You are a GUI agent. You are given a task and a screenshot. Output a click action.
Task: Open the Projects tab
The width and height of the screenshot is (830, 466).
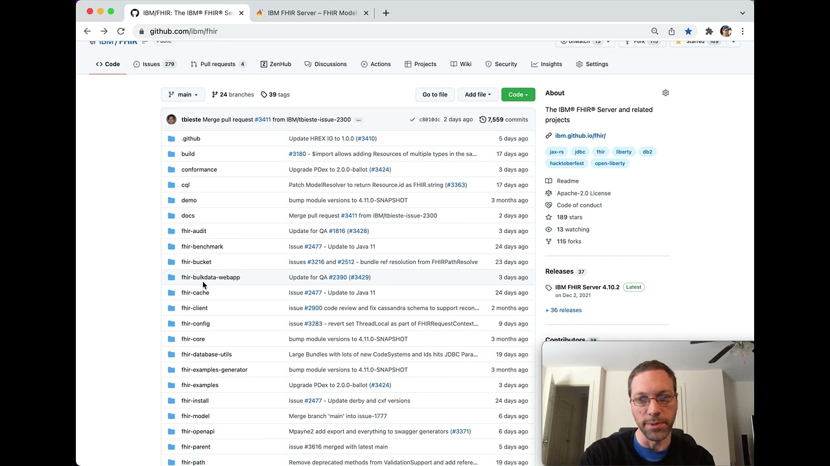[x=420, y=64]
